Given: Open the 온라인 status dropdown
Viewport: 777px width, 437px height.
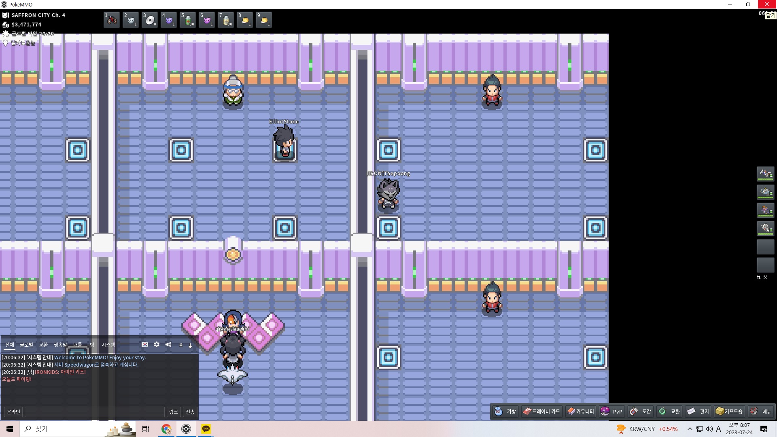Looking at the screenshot, I should point(13,412).
